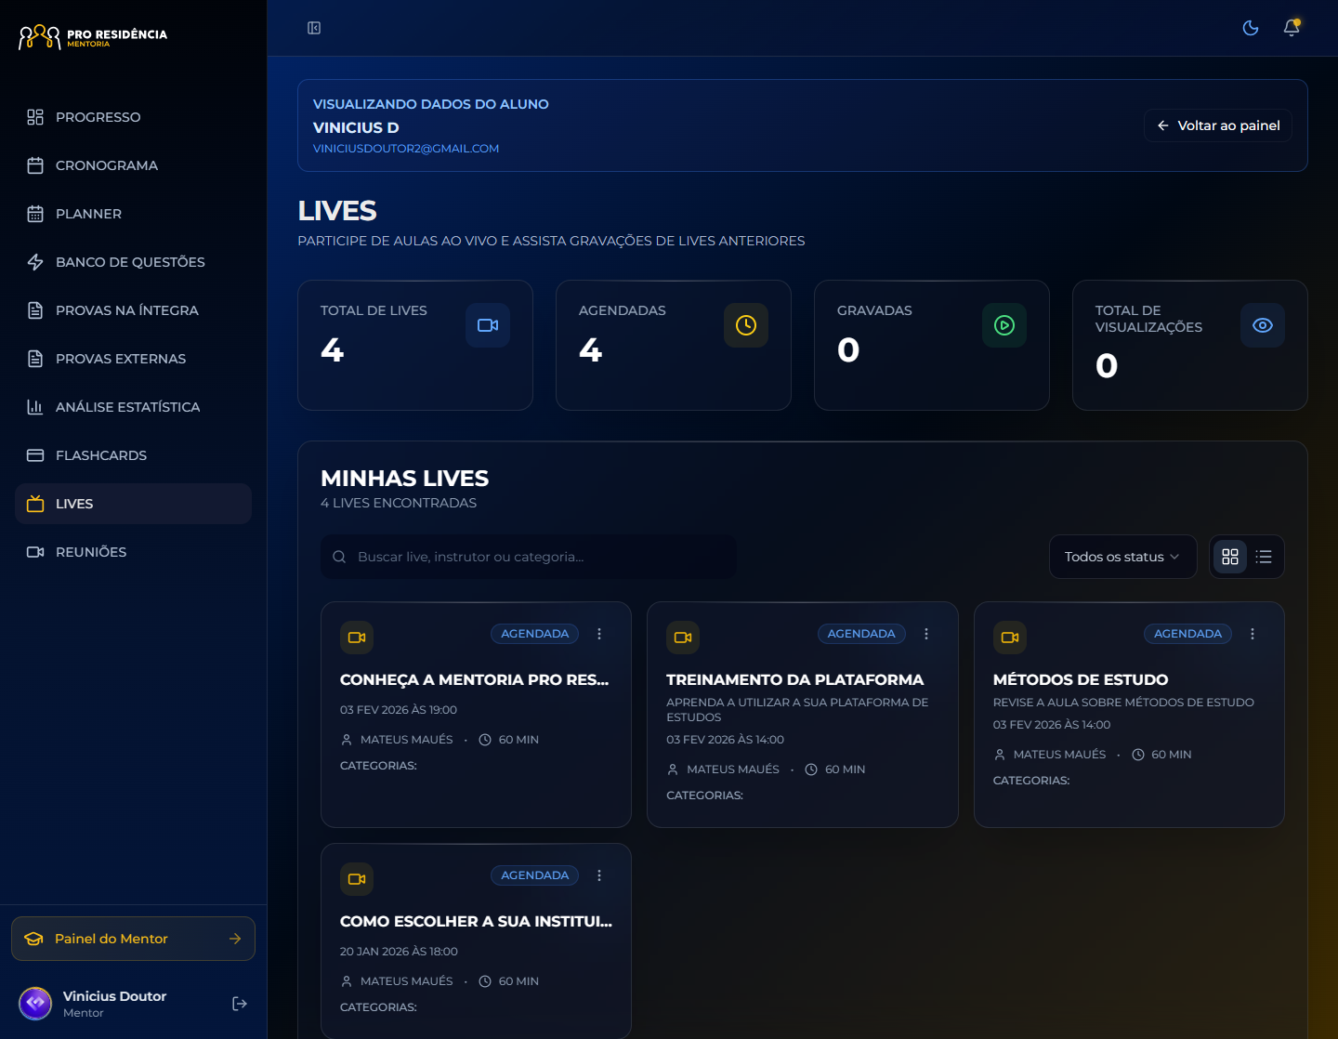1338x1039 pixels.
Task: Open options menu on Conheça a Mentoria card
Action: click(599, 634)
